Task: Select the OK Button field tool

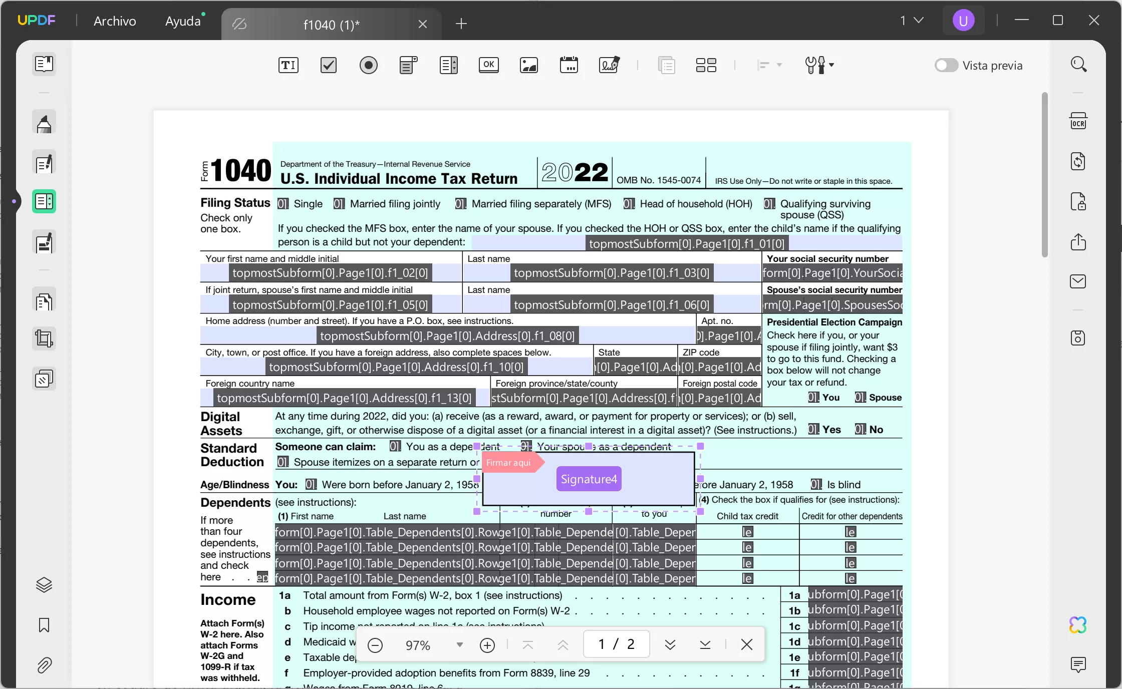Action: click(x=489, y=65)
